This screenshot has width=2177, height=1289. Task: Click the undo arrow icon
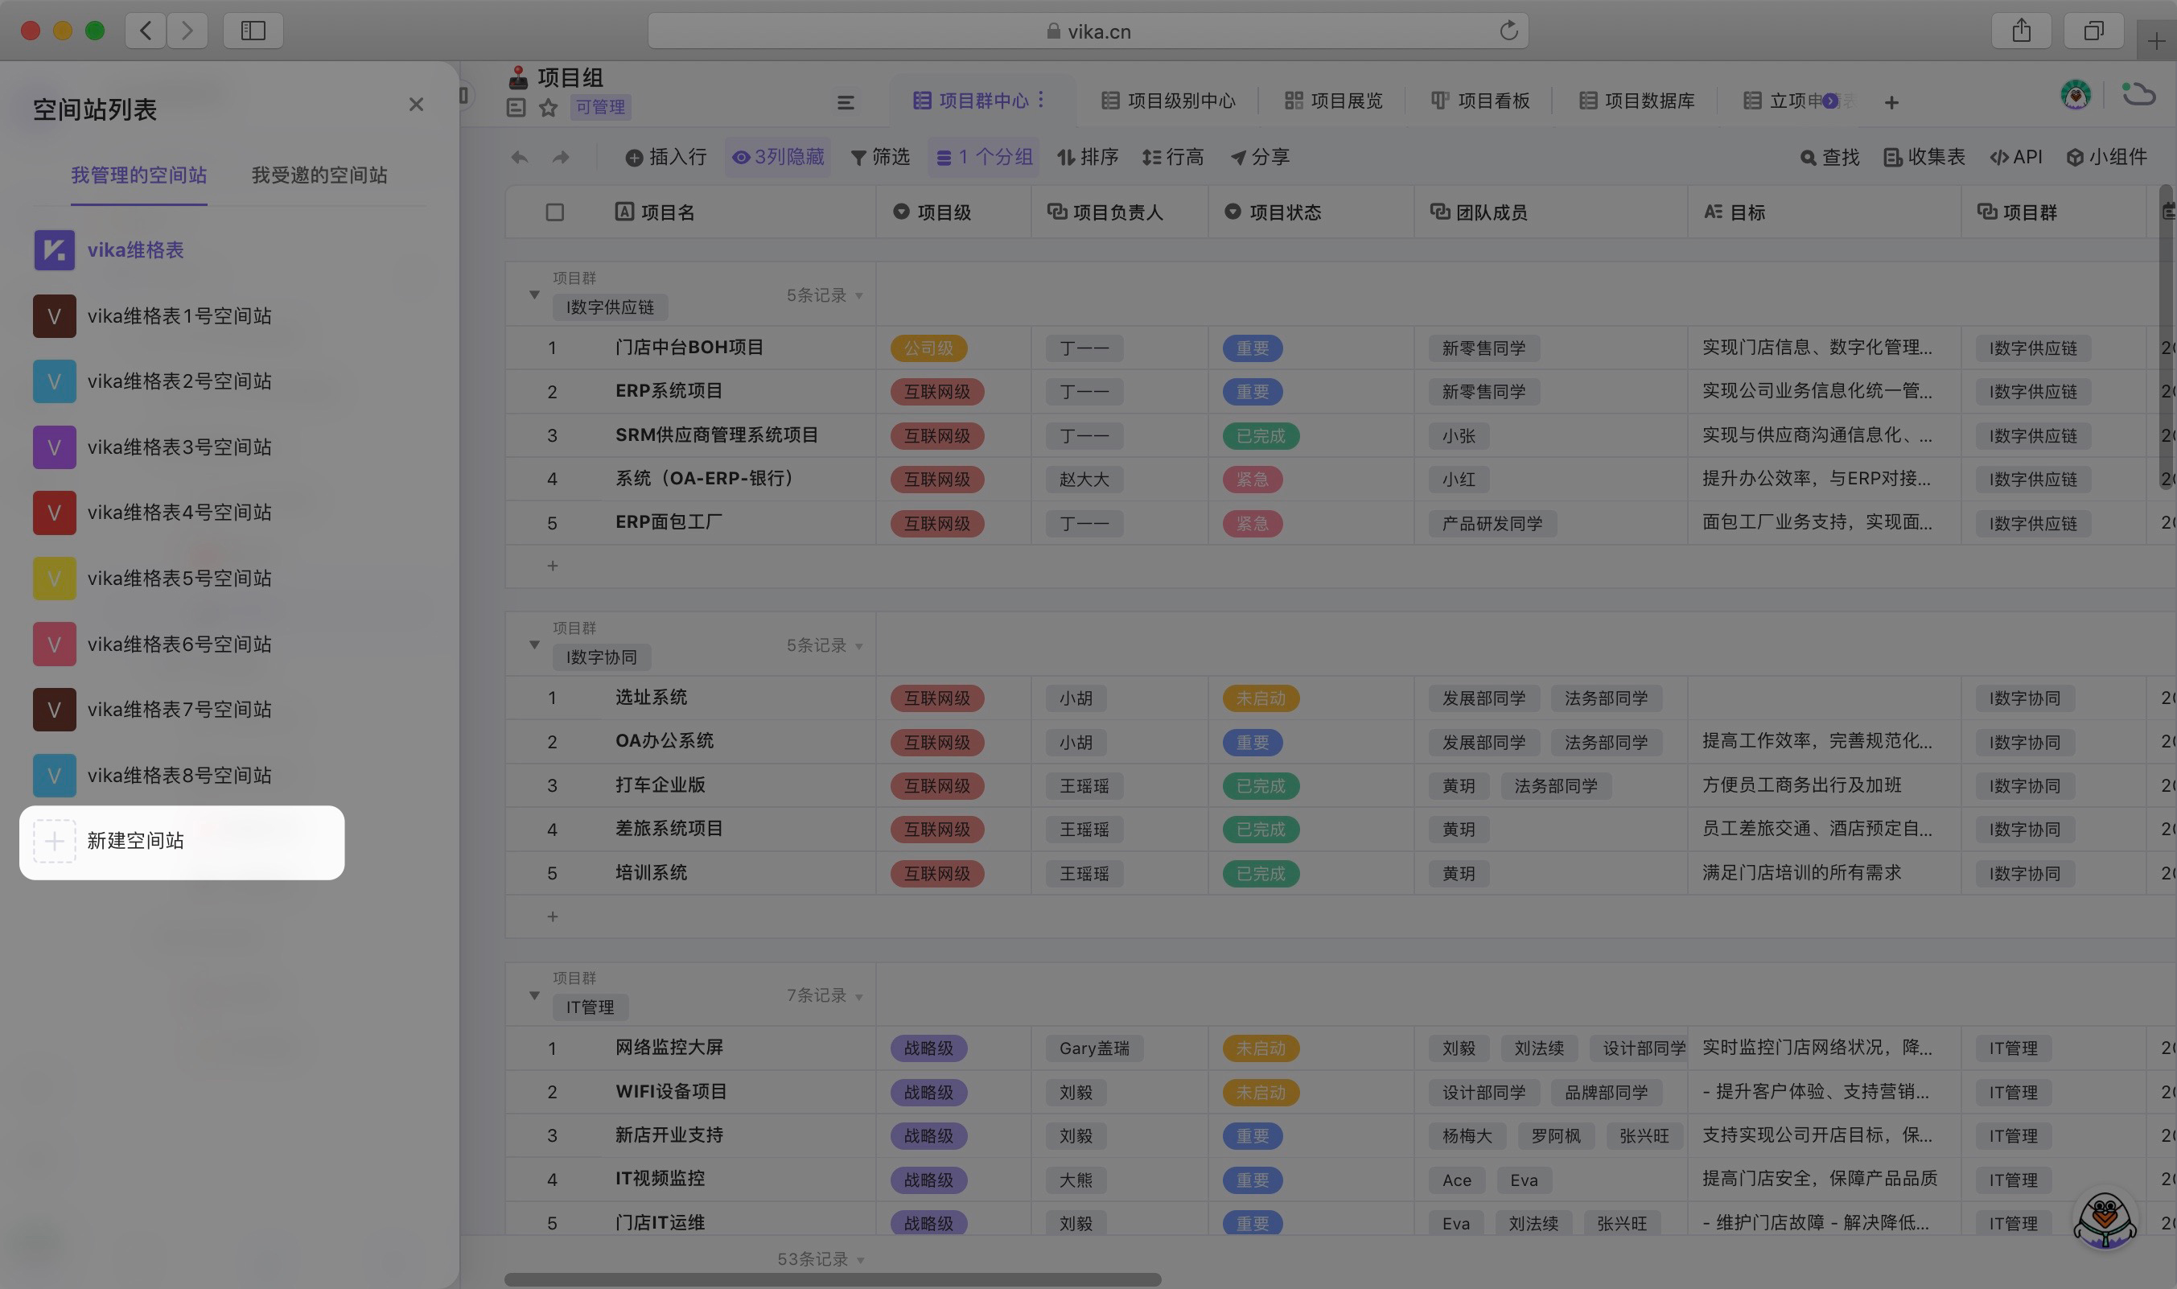519,157
